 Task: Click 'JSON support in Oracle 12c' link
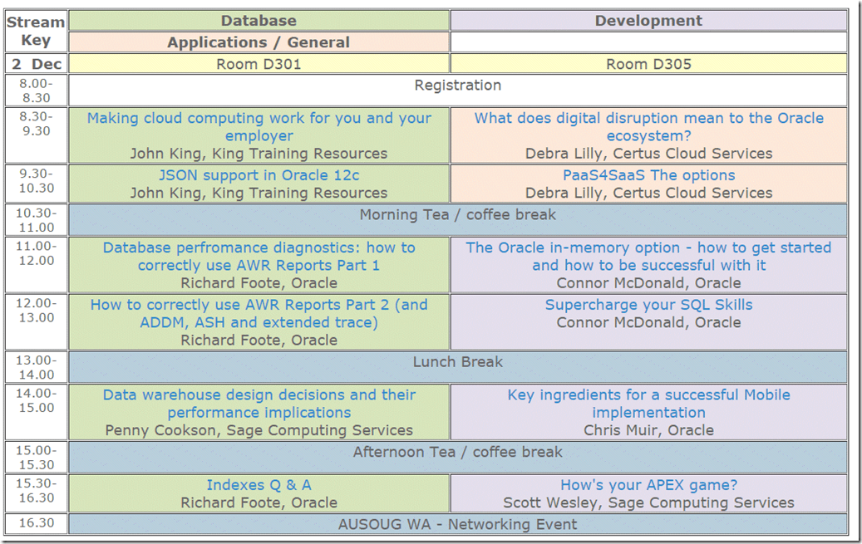(x=259, y=175)
